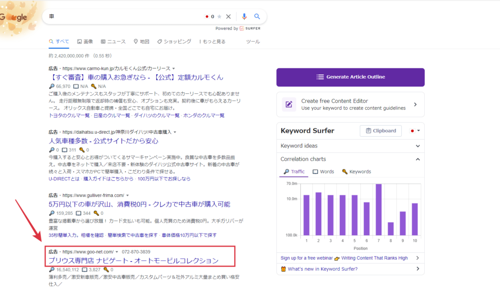The width and height of the screenshot is (500, 292).
Task: Click the Google logo
Action: coord(13,17)
